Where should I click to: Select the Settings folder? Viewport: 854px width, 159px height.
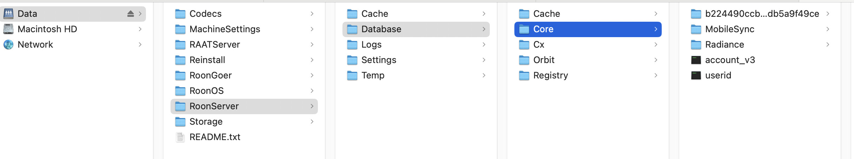click(416, 60)
